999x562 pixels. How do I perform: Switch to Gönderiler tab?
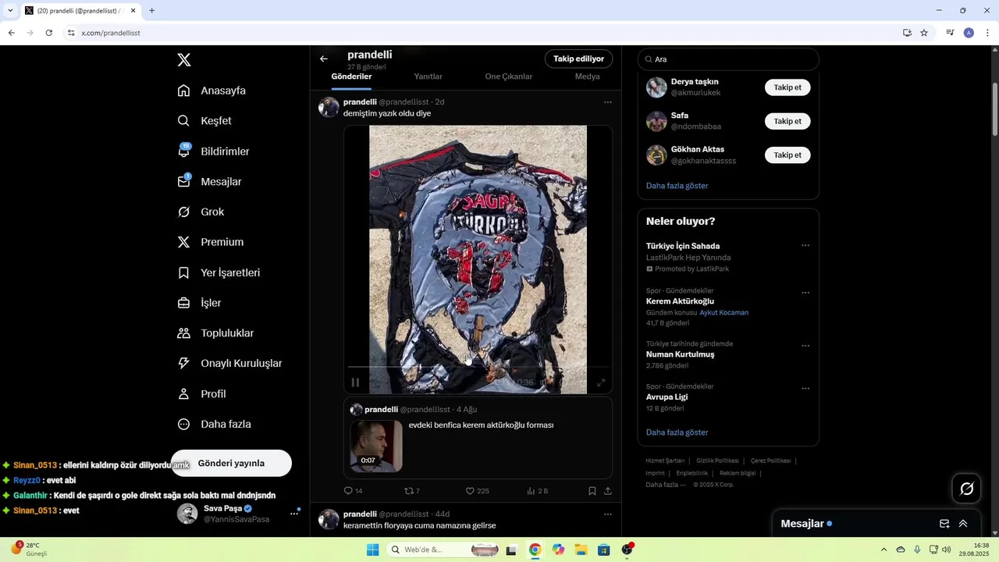pyautogui.click(x=351, y=76)
